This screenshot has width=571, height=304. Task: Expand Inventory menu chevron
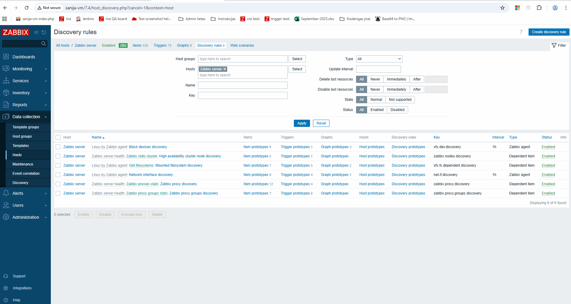point(46,93)
